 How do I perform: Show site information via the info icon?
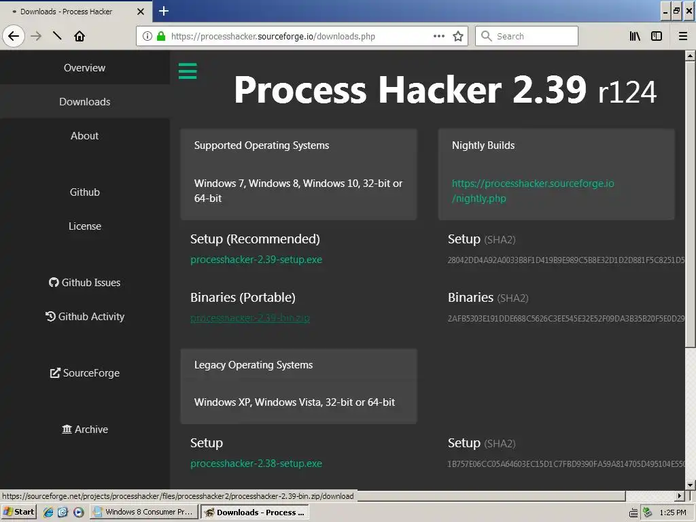(147, 36)
